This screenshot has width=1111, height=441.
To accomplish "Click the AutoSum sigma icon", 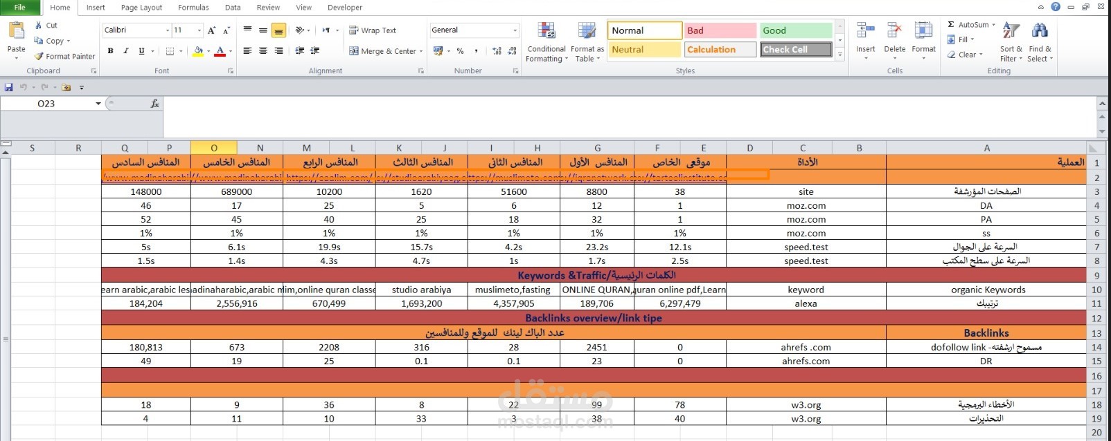I will pos(951,25).
